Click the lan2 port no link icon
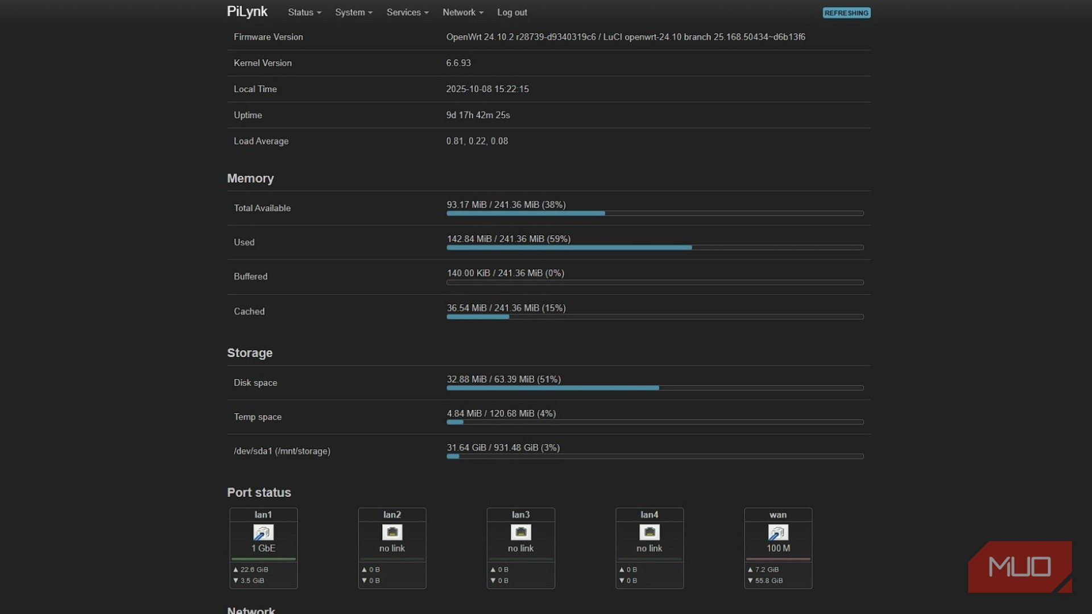This screenshot has height=614, width=1092. [x=392, y=532]
